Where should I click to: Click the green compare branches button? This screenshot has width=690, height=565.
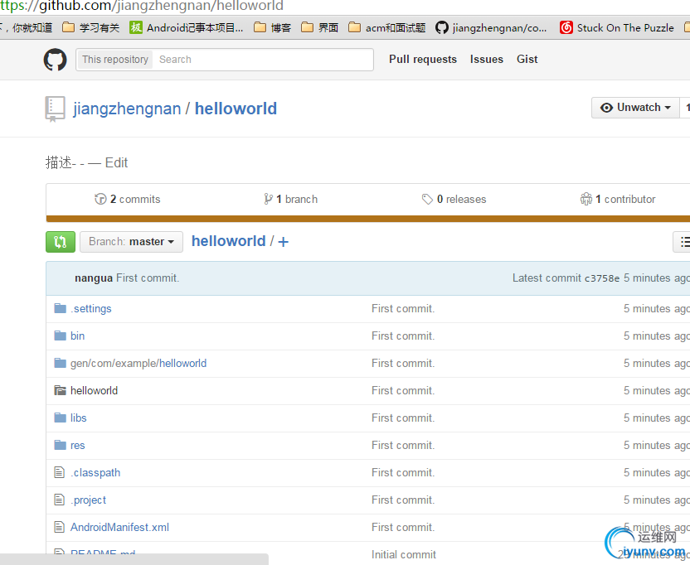pyautogui.click(x=61, y=241)
